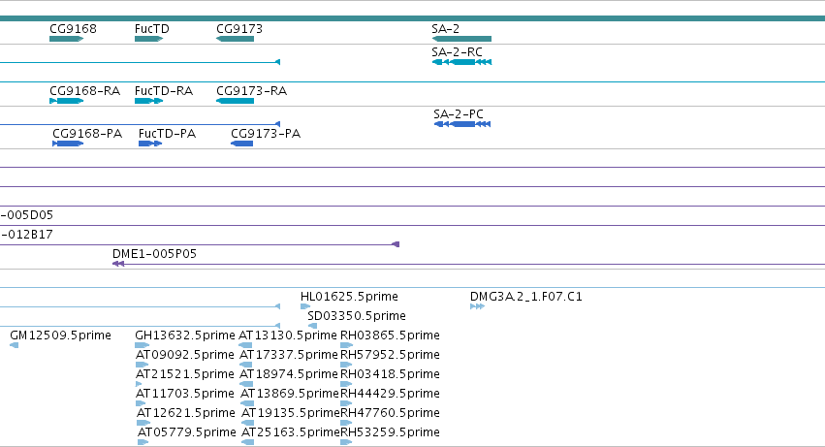This screenshot has width=825, height=447.
Task: Click the -012B17 clone label
Action: click(x=26, y=235)
